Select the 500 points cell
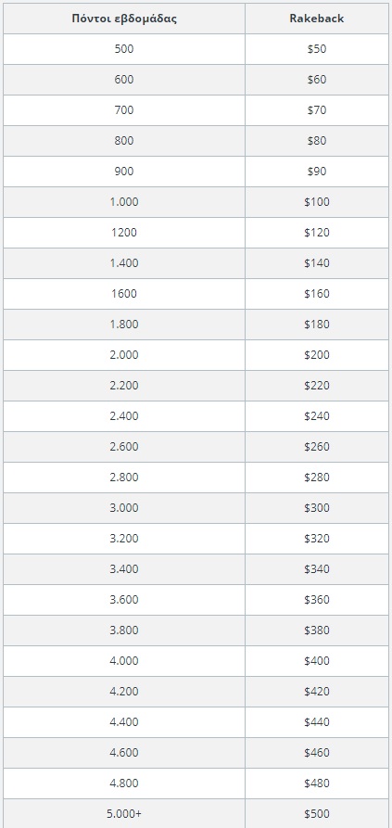 124,49
